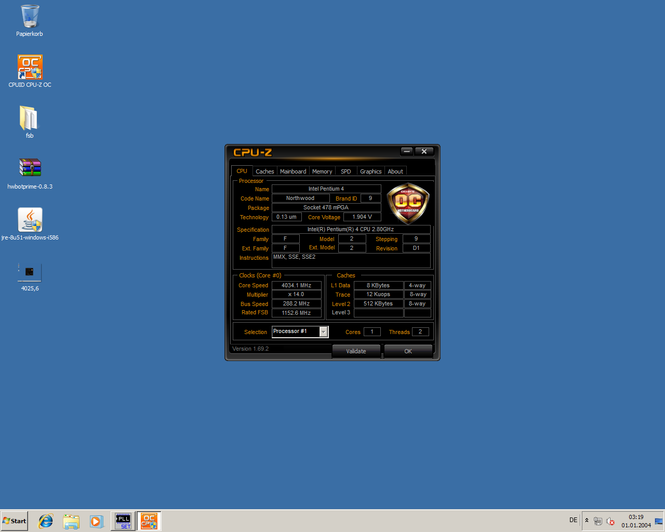Click the Socket 478 mPGA package value
Viewport: 665px width, 532px height.
[x=326, y=207]
